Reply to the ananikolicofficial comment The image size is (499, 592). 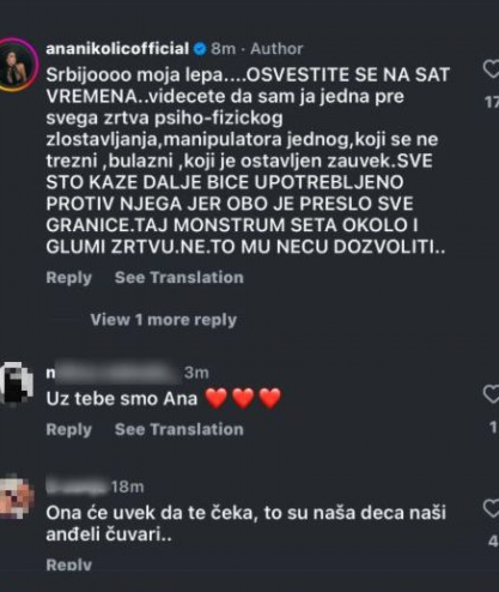[69, 278]
